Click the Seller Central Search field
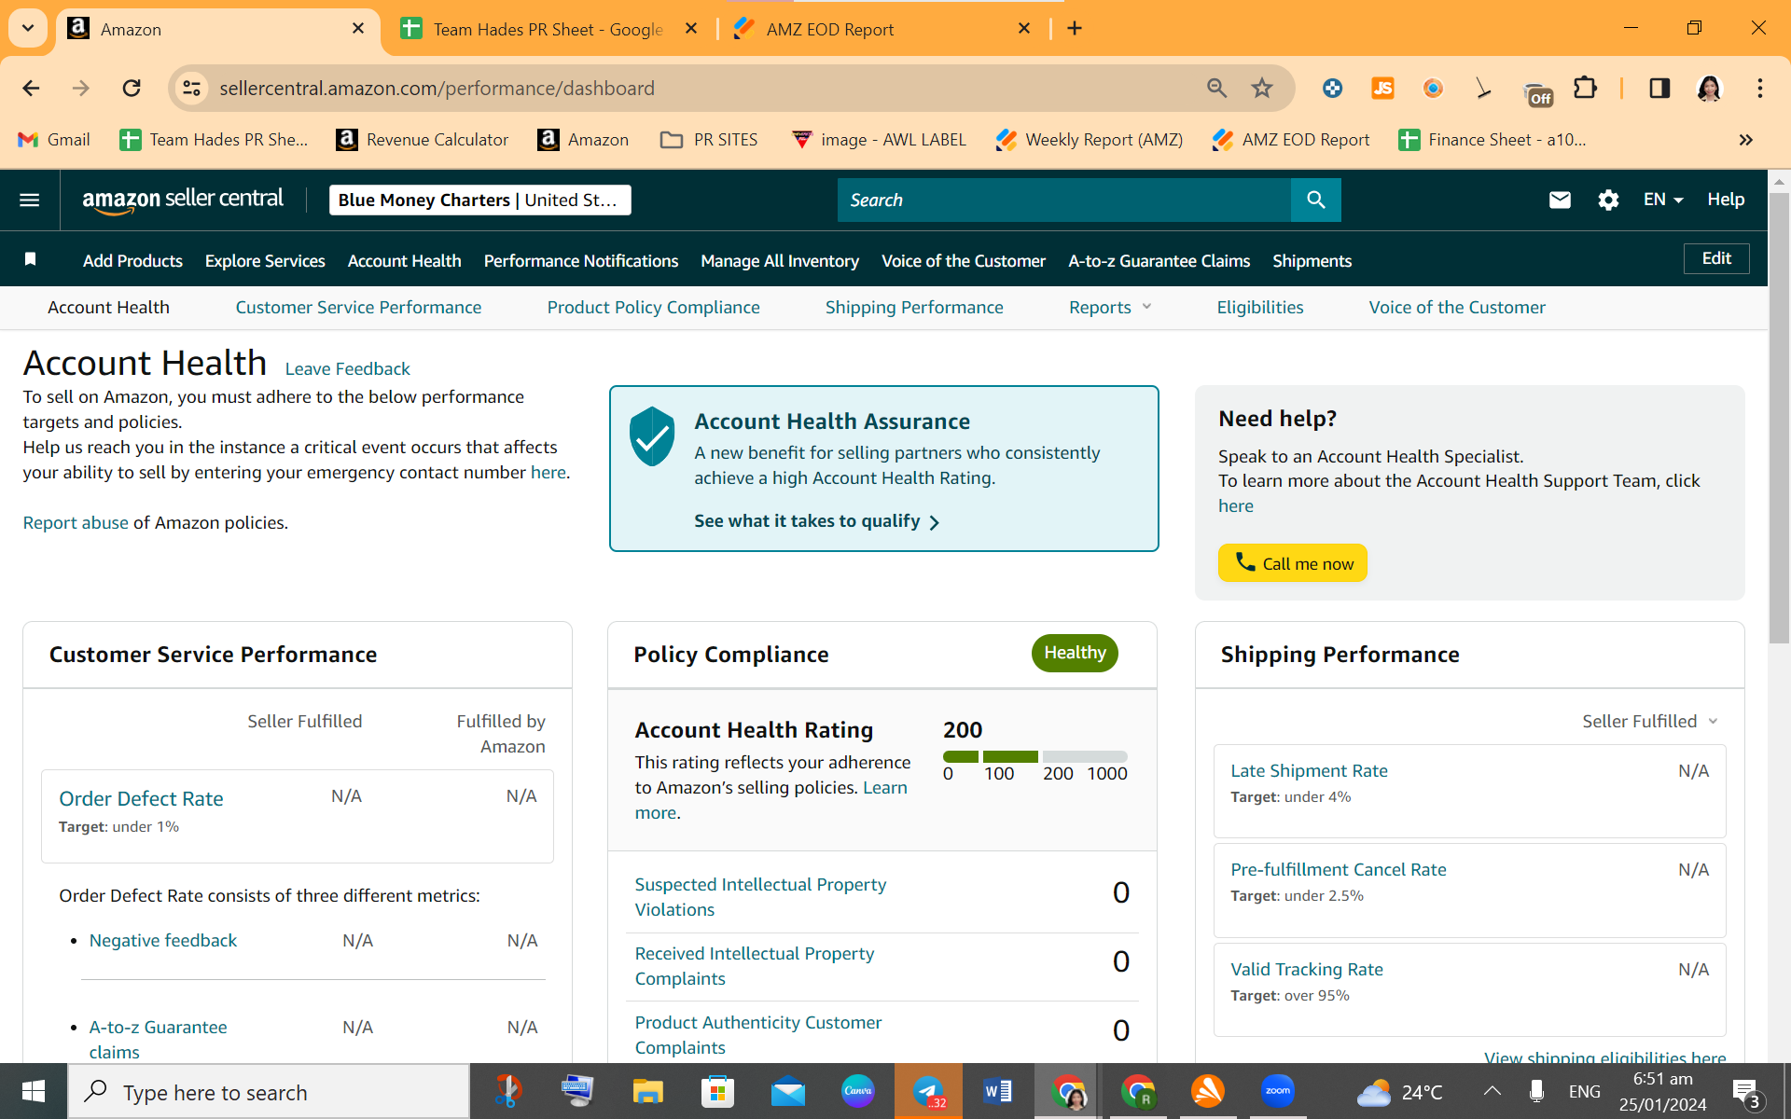The height and width of the screenshot is (1119, 1791). (1064, 200)
